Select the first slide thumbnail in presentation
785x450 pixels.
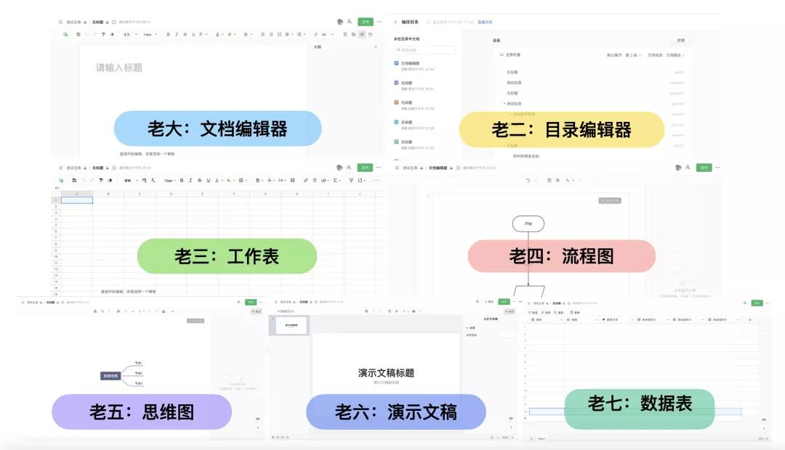click(x=291, y=325)
